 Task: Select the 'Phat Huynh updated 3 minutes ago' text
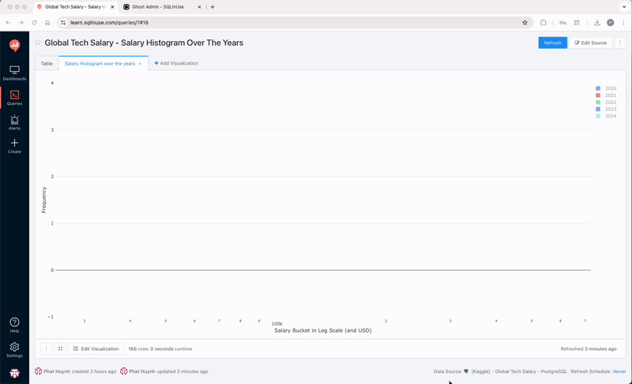(x=168, y=371)
